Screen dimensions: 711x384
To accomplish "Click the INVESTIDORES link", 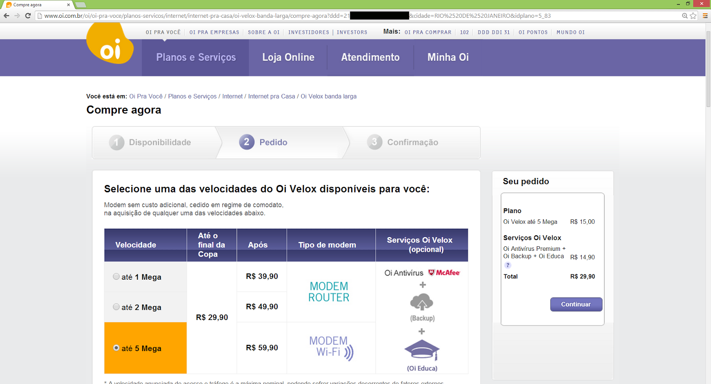I will pyautogui.click(x=308, y=32).
